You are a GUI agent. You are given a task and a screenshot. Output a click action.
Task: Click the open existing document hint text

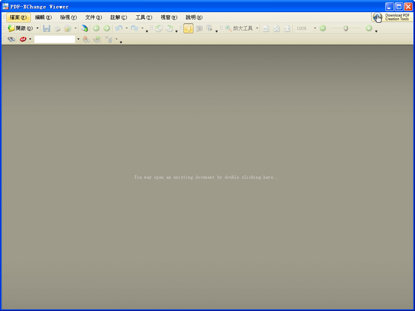coord(207,177)
